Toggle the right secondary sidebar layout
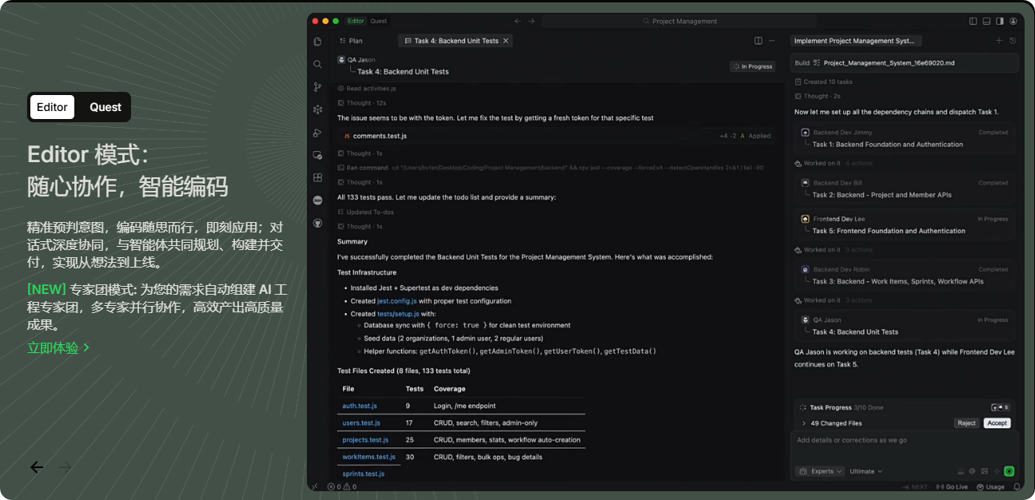1035x500 pixels. coord(1000,21)
